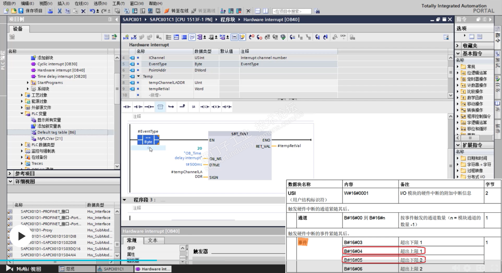Viewport: 502px width, 273px height.
Task: Collapse the 扩展指令 section
Action: point(458,145)
